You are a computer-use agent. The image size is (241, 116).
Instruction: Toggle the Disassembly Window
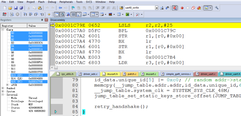[62, 15]
